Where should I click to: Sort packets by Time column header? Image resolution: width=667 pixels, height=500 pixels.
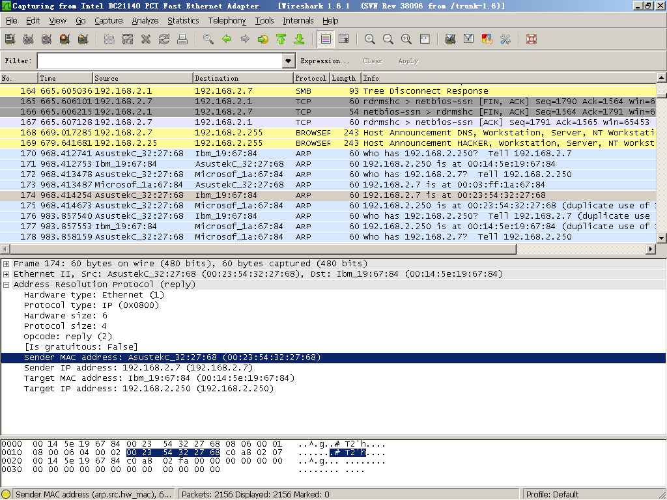[66, 78]
